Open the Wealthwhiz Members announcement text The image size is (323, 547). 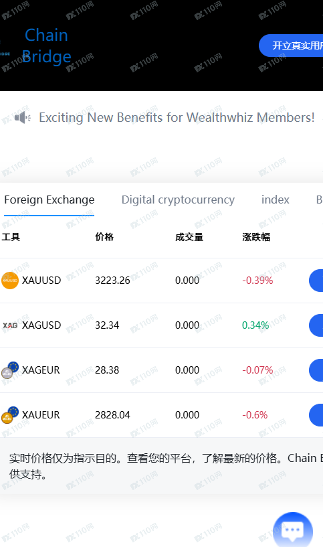pos(177,118)
